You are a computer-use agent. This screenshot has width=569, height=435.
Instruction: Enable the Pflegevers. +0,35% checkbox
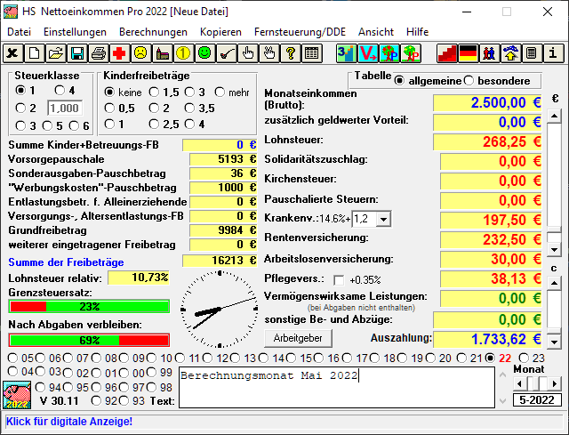pyautogui.click(x=338, y=279)
